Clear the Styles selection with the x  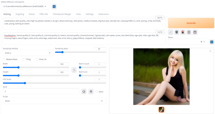201,42
